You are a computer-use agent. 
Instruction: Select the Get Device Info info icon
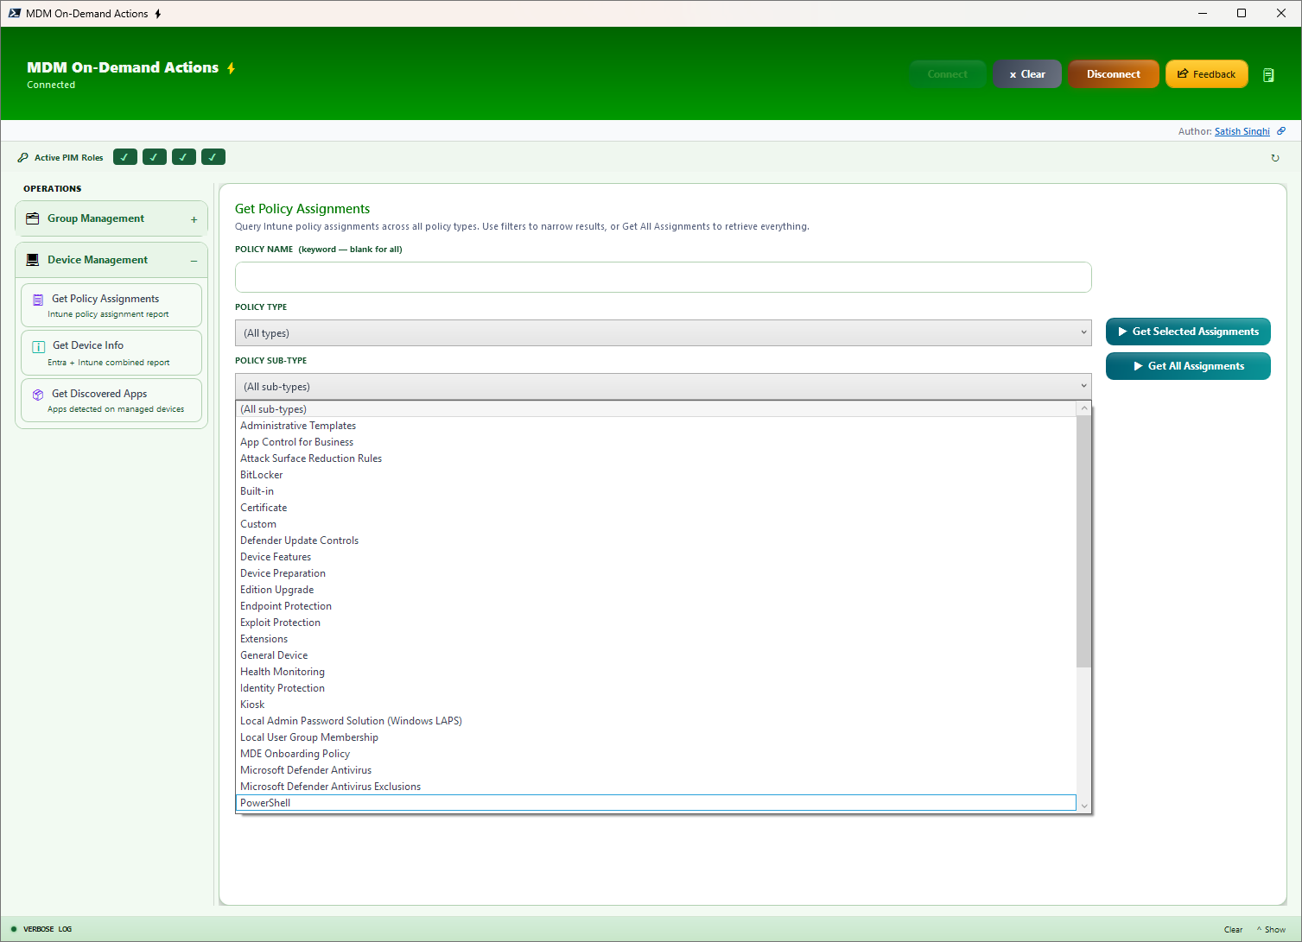(38, 345)
